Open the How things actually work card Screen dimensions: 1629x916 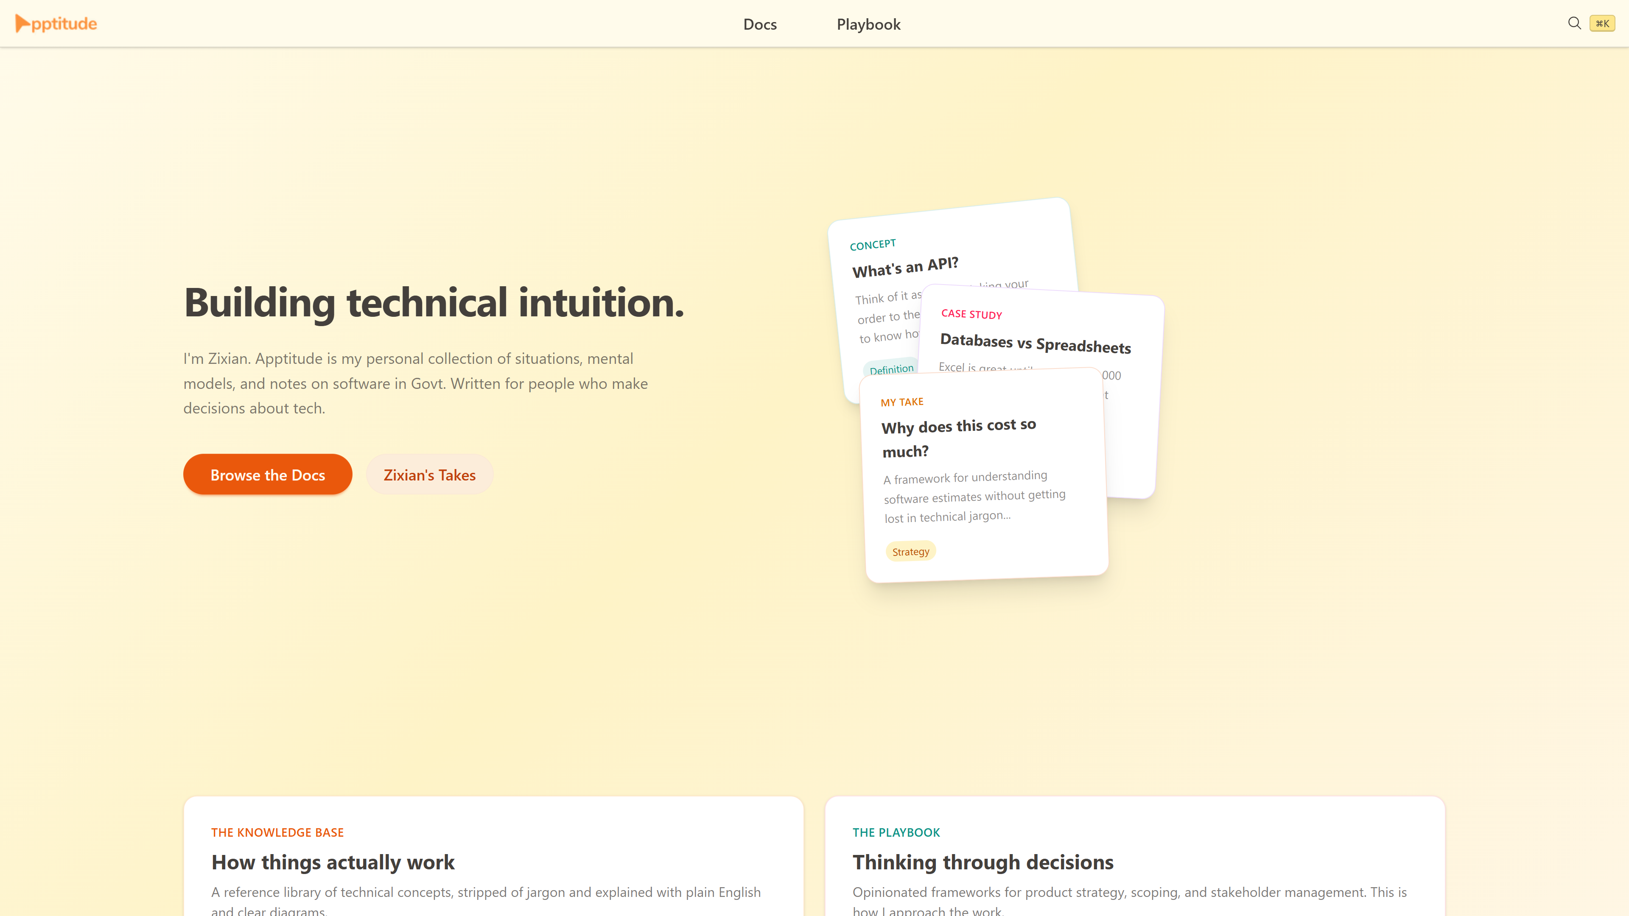point(493,856)
